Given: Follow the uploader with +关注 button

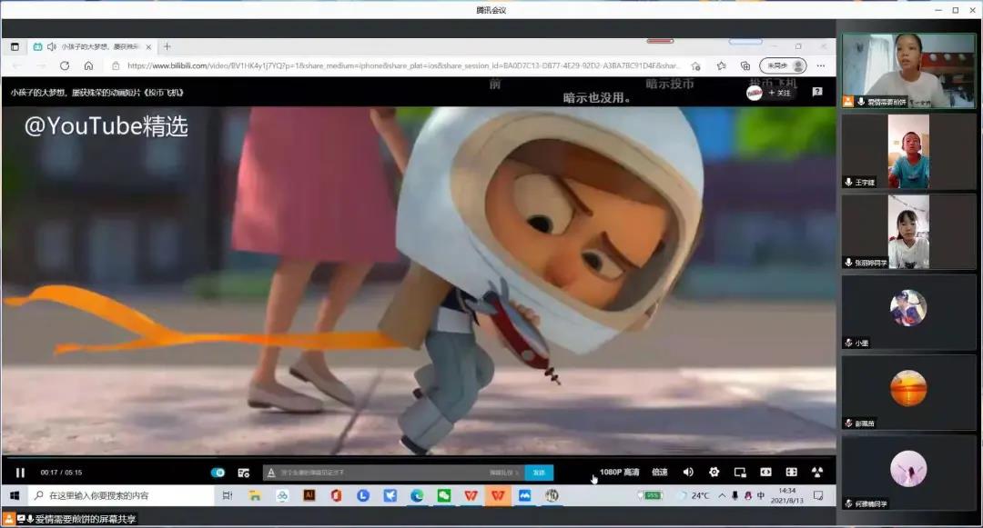Looking at the screenshot, I should pyautogui.click(x=779, y=93).
